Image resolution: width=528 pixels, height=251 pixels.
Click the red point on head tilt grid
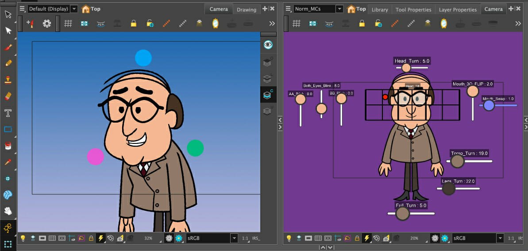pyautogui.click(x=385, y=97)
